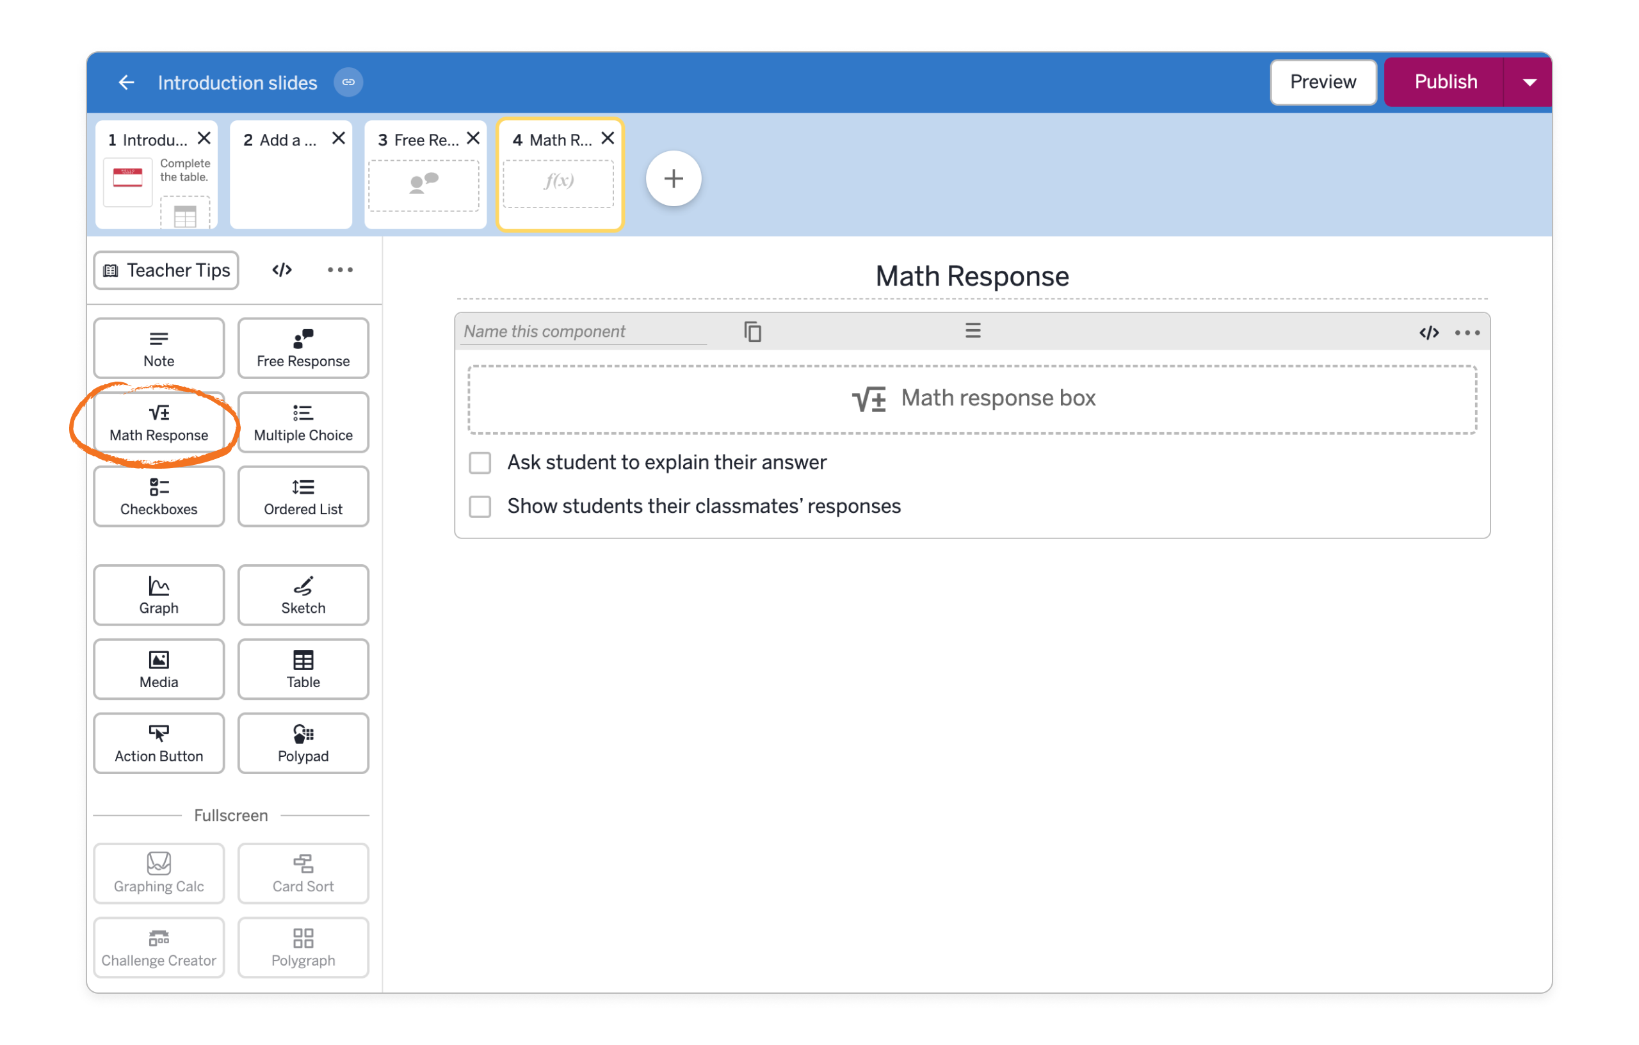Open the component's code script icon
This screenshot has width=1639, height=1045.
(1428, 333)
